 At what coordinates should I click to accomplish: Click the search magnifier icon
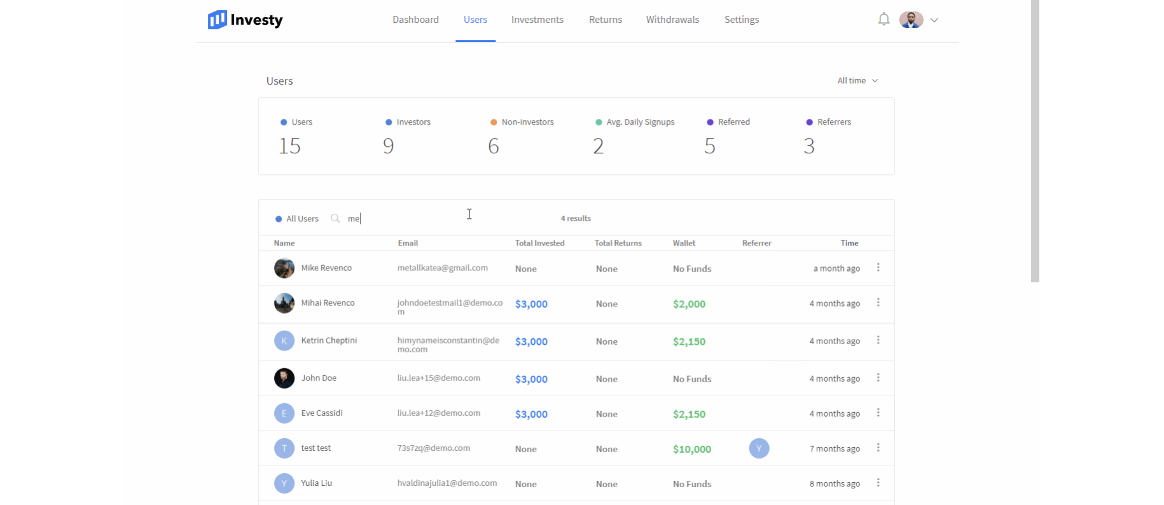click(335, 219)
